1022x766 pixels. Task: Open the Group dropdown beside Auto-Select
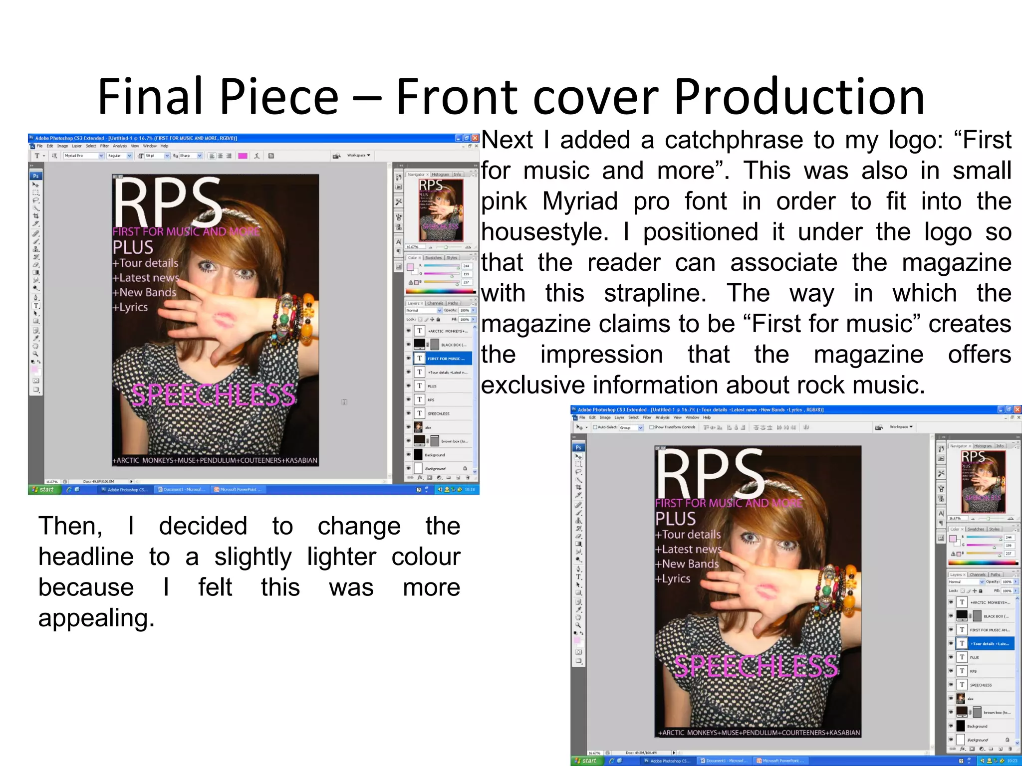[631, 428]
